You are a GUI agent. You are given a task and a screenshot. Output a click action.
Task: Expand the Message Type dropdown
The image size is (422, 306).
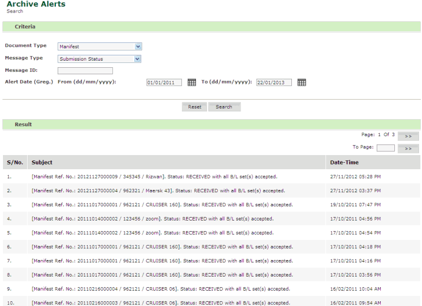point(100,59)
